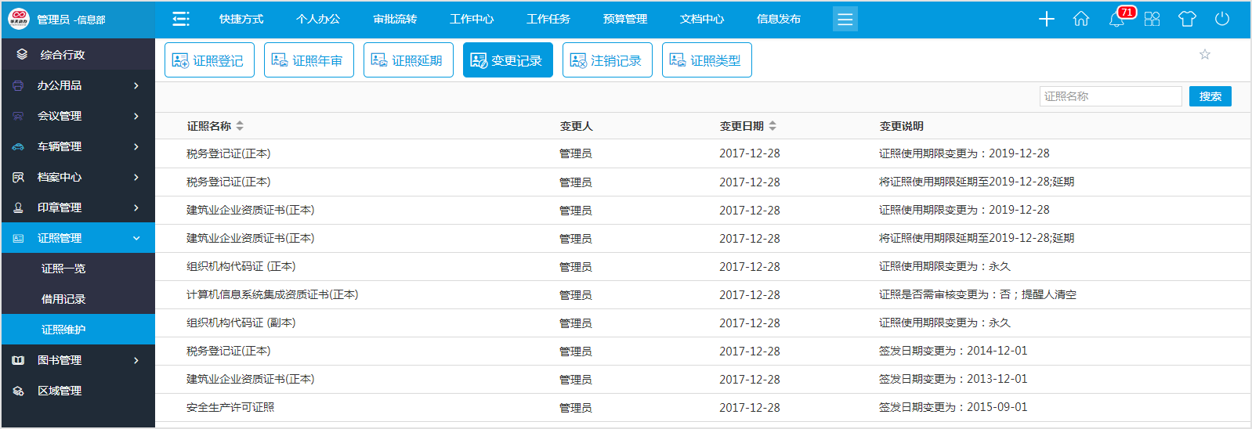The image size is (1252, 429).
Task: Open the theme shirt icon
Action: (1187, 19)
